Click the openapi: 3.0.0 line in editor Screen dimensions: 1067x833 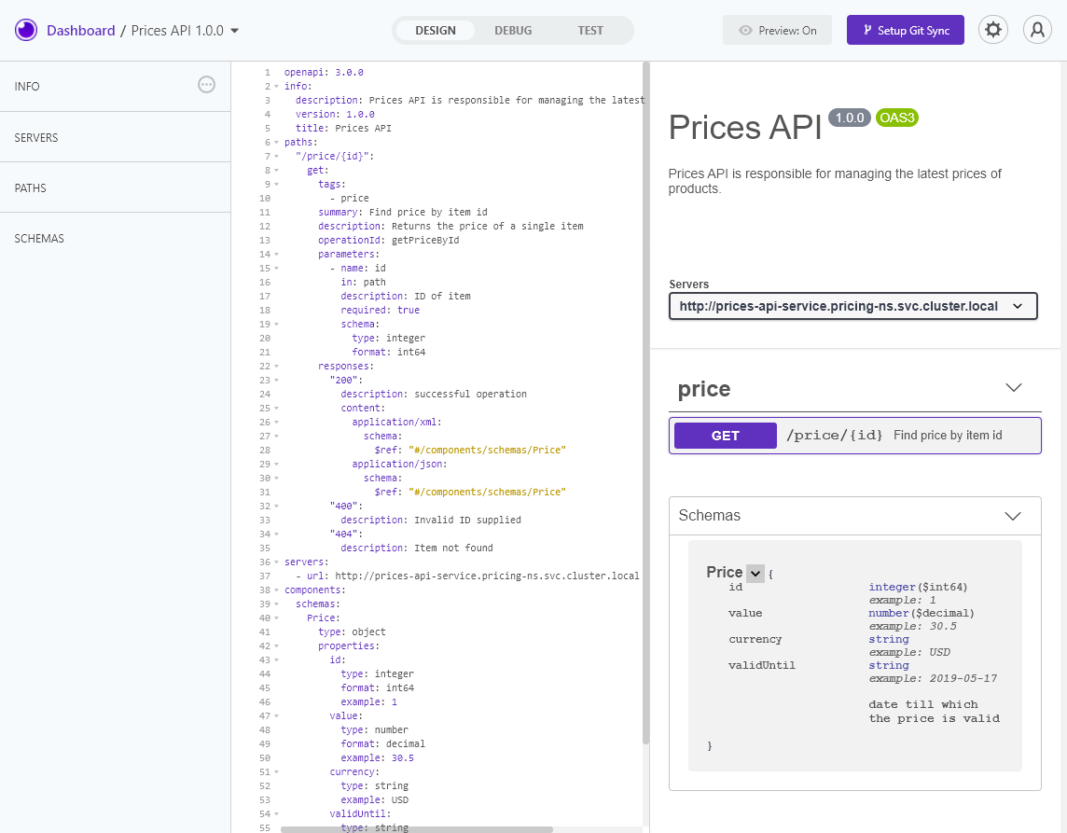click(324, 72)
